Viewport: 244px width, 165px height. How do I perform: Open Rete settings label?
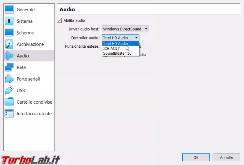[x=21, y=67]
